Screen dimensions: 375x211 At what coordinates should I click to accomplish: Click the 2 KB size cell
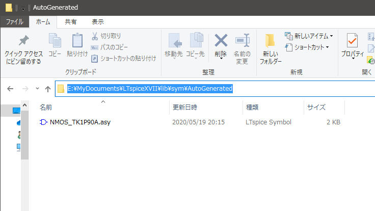[333, 122]
